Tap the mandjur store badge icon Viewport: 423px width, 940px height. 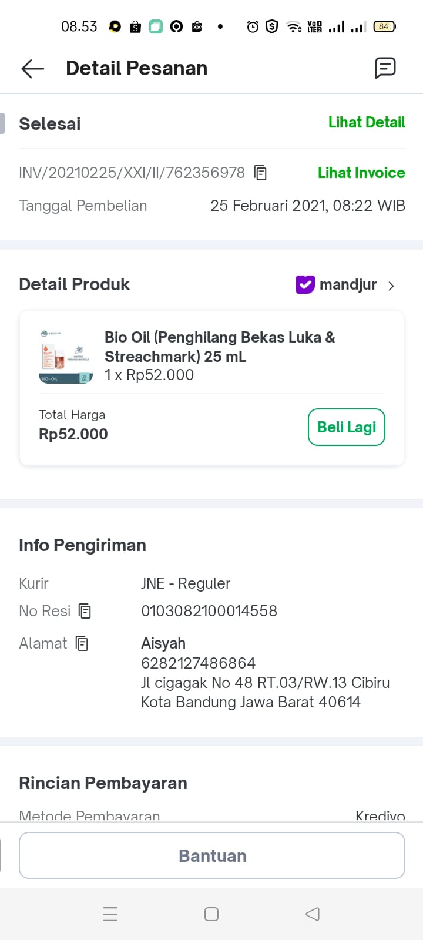coord(305,285)
